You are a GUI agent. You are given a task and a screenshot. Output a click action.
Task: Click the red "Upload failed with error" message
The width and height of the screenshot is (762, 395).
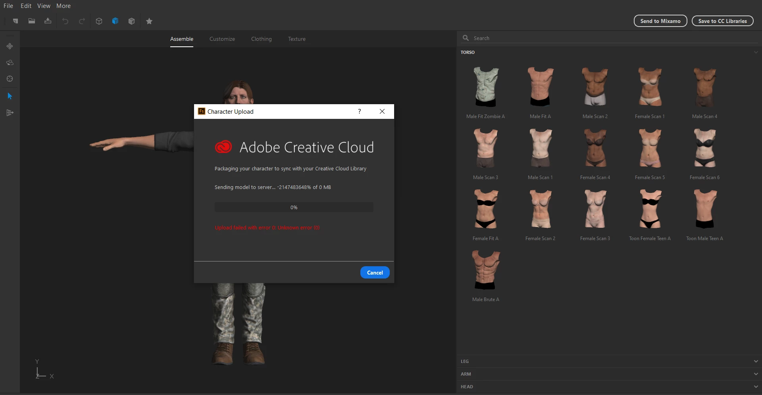tap(267, 228)
